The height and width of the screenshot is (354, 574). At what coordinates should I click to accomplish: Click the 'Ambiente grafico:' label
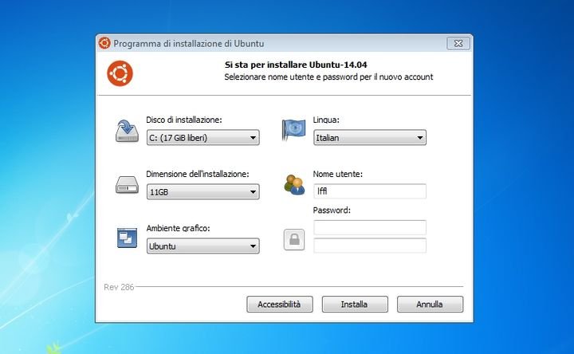coord(178,228)
